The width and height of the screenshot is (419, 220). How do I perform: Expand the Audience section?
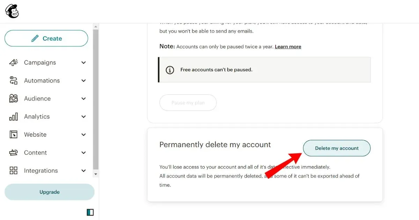tap(83, 98)
